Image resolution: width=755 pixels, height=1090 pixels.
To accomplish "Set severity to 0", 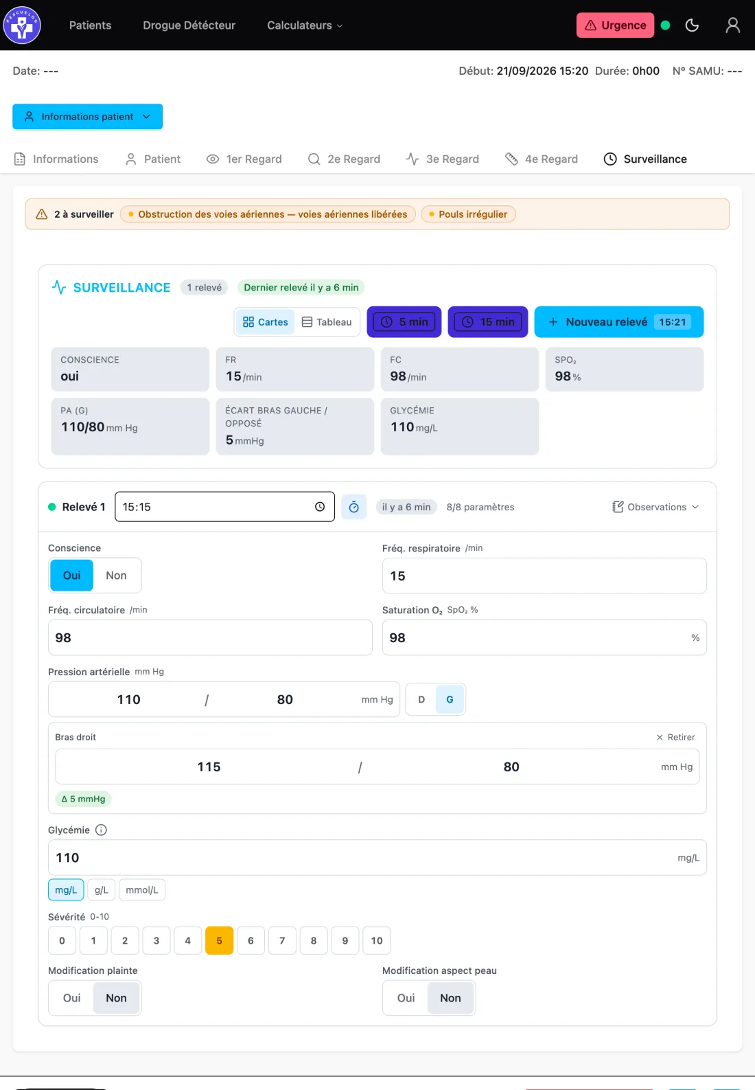I will tap(62, 941).
